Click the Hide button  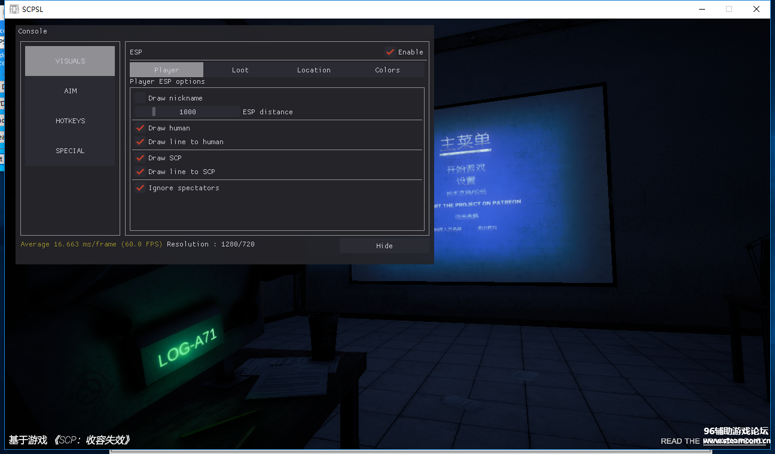click(x=385, y=246)
